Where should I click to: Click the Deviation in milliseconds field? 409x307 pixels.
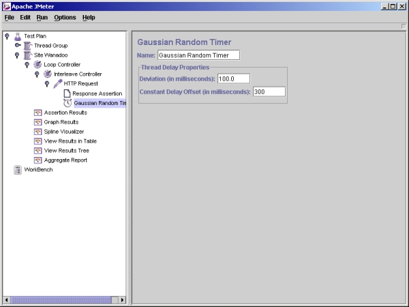tap(234, 79)
